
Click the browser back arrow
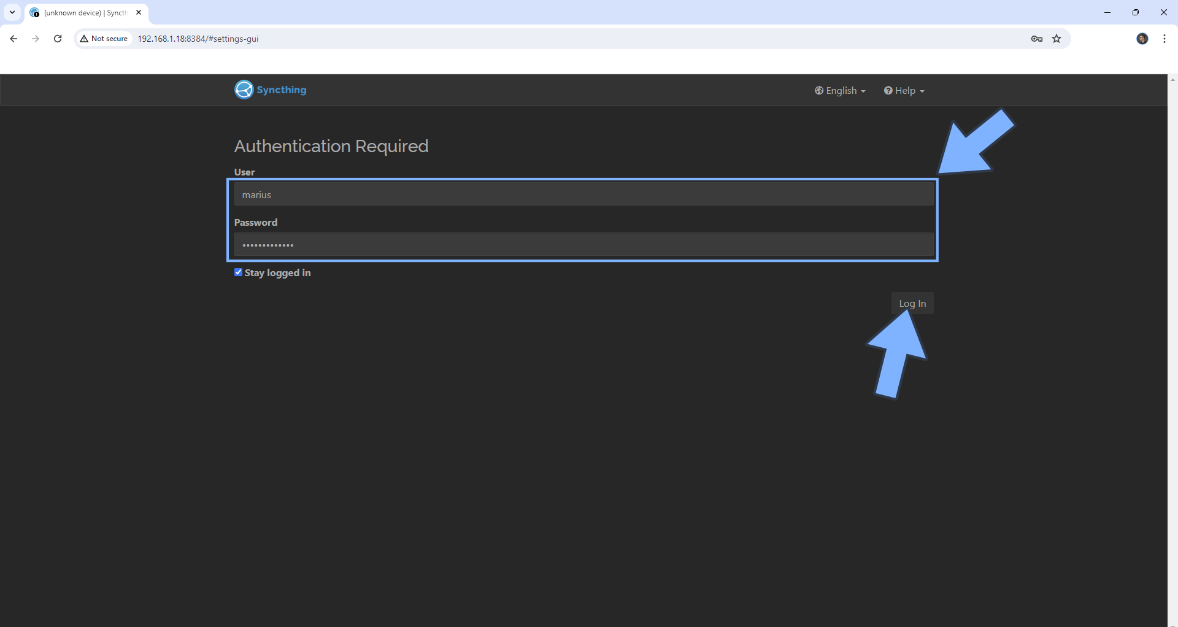13,39
